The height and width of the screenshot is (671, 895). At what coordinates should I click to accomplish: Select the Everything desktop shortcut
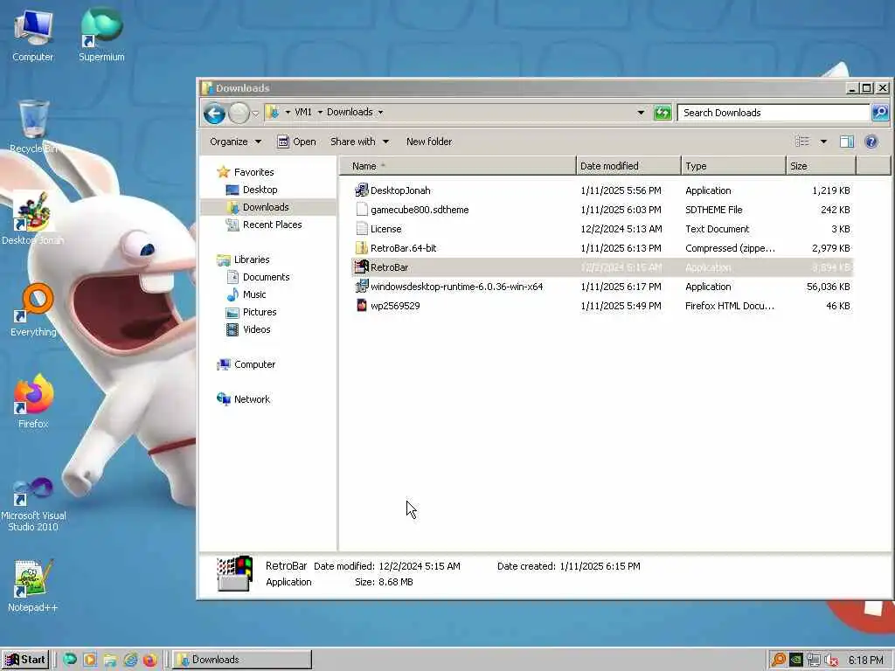(x=33, y=310)
